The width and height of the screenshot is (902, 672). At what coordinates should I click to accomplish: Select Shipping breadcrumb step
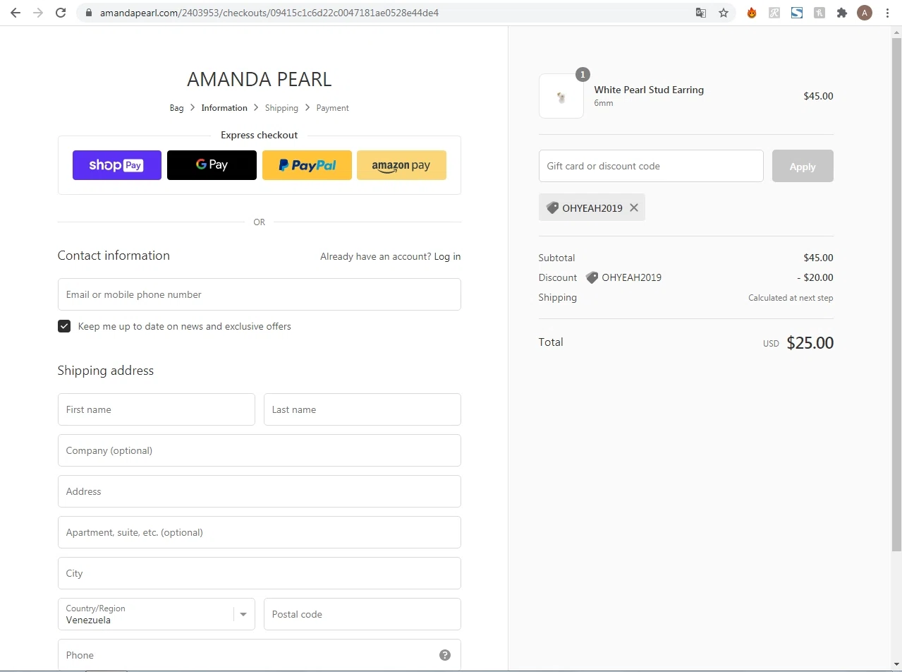pos(281,108)
